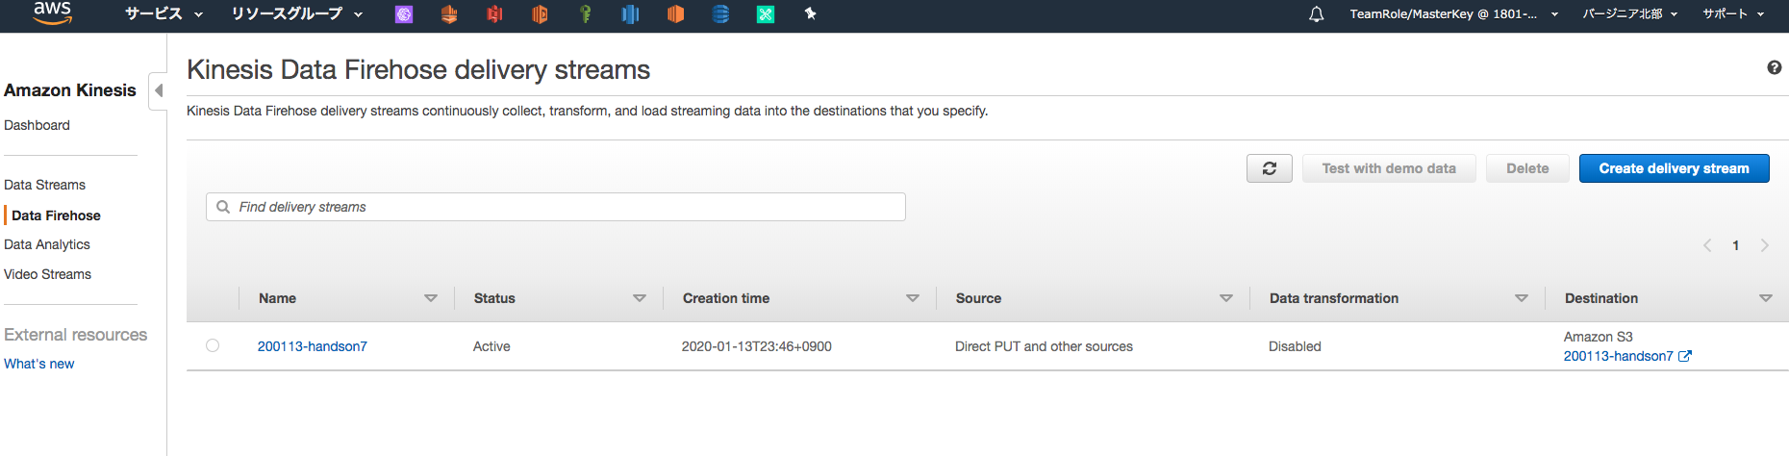
Task: Click the Amazon Kinesis sidebar title
Action: (x=70, y=90)
